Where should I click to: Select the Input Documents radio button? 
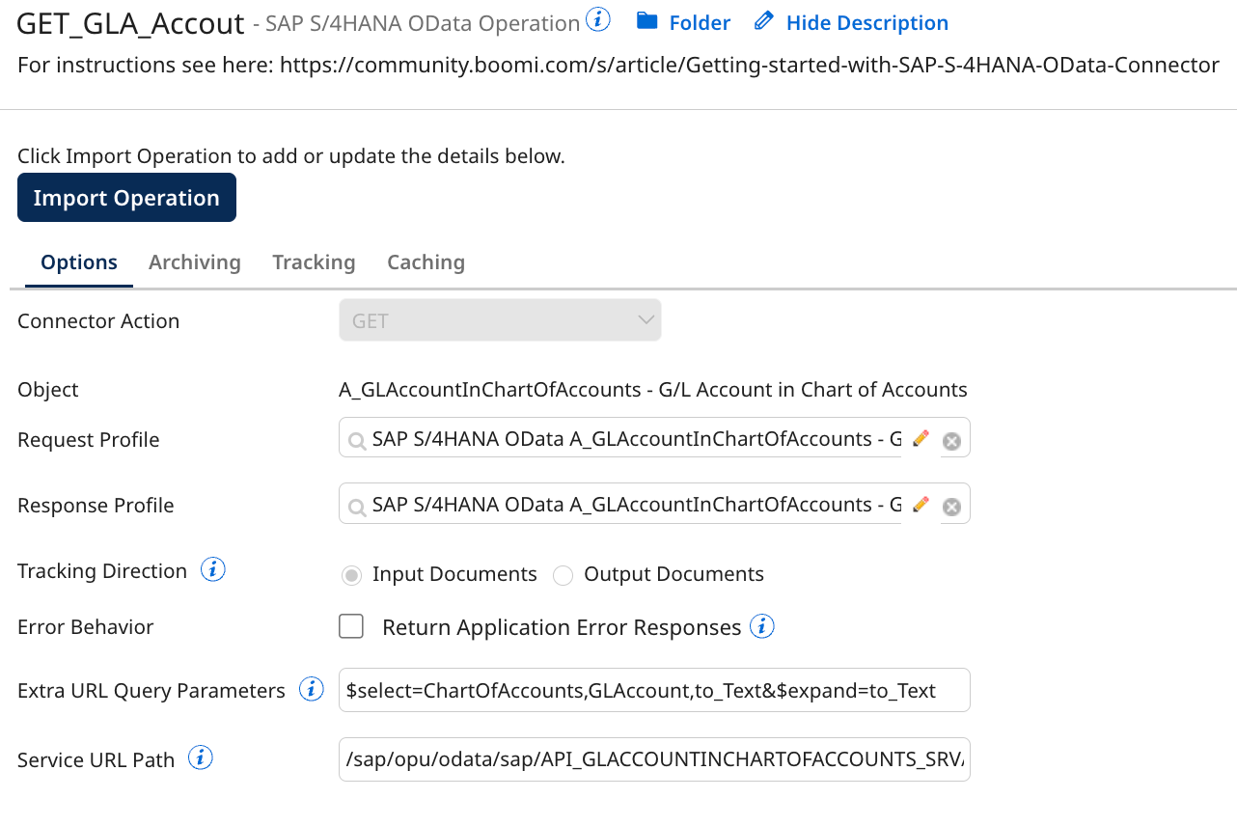click(x=351, y=574)
